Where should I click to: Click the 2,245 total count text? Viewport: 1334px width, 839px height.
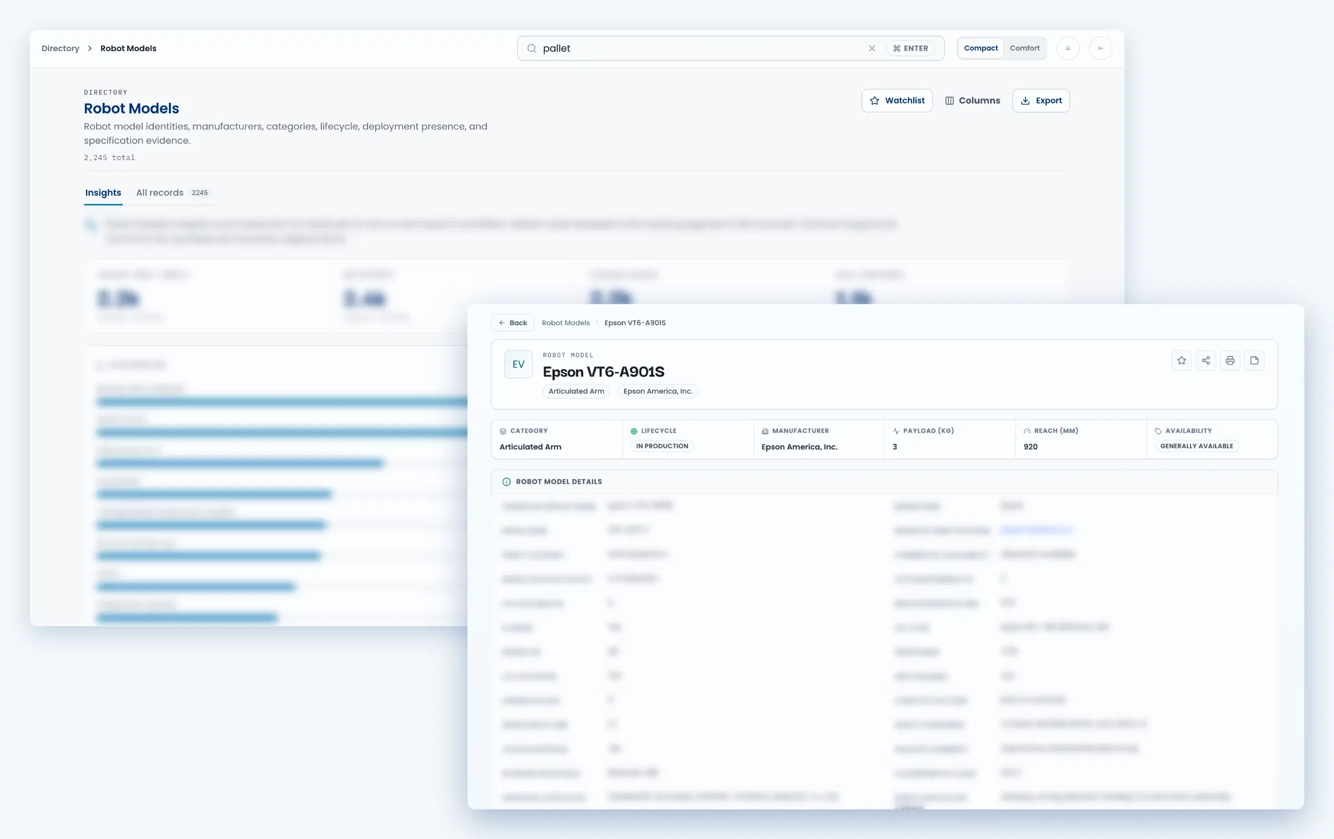pyautogui.click(x=109, y=158)
